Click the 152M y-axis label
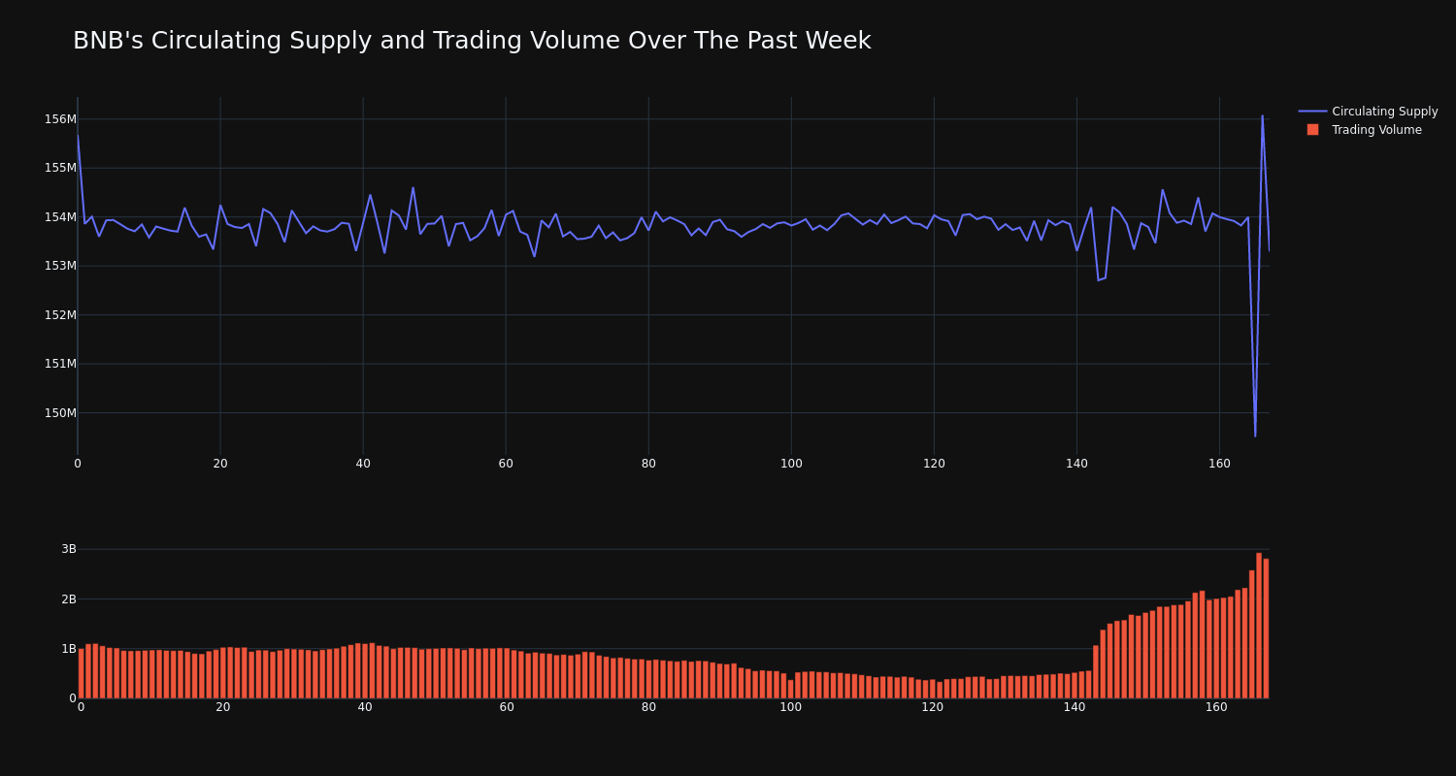Image resolution: width=1456 pixels, height=776 pixels. click(x=60, y=314)
